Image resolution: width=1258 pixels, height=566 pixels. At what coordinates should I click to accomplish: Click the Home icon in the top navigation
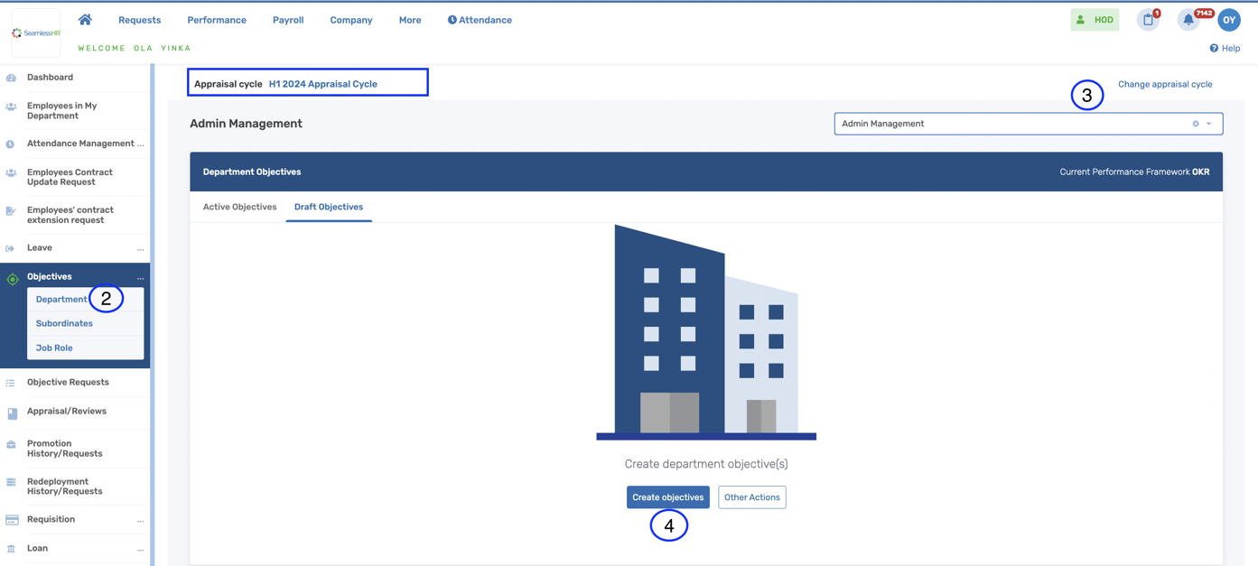tap(84, 18)
